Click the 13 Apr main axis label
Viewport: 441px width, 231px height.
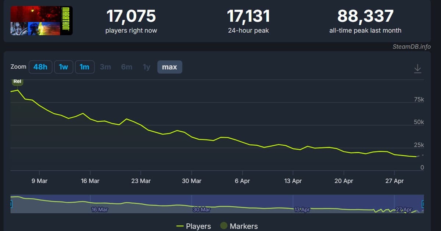[293, 181]
